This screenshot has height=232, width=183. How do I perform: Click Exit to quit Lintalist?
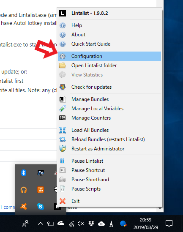[x=109, y=201]
